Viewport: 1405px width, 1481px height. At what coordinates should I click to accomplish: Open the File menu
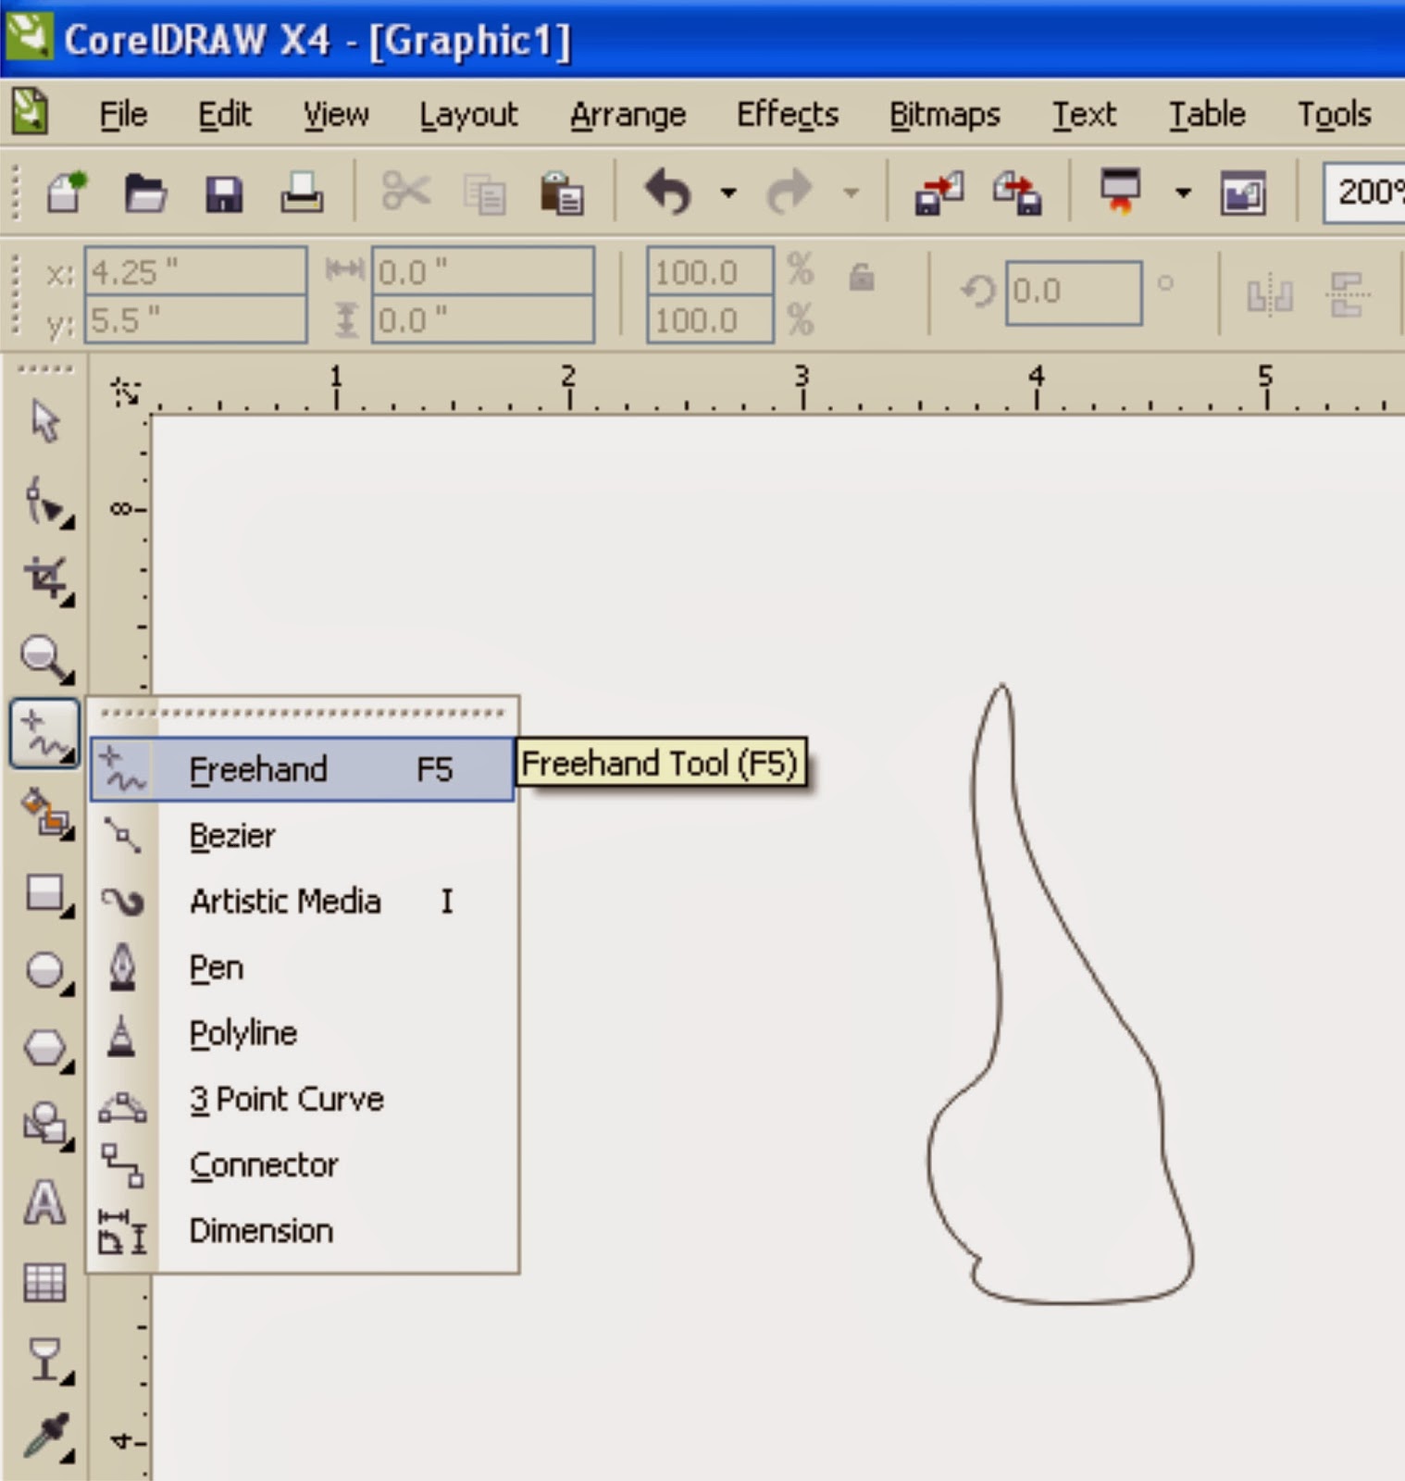click(x=123, y=115)
